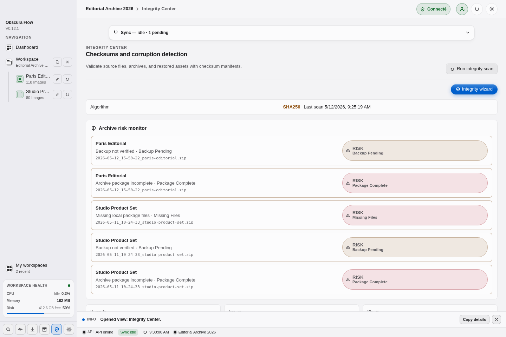
Task: Click Paris Editorial Backup Pending risk badge
Action: point(415,151)
